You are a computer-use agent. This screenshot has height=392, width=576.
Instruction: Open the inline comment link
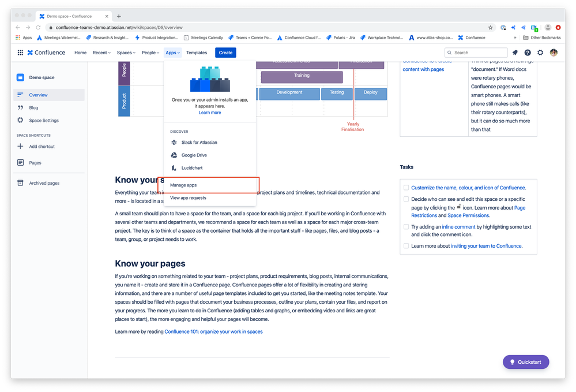[458, 227]
